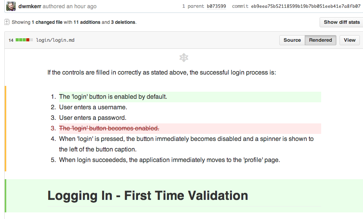Click the '14' changed lines count
The width and height of the screenshot is (363, 219).
pyautogui.click(x=11, y=40)
